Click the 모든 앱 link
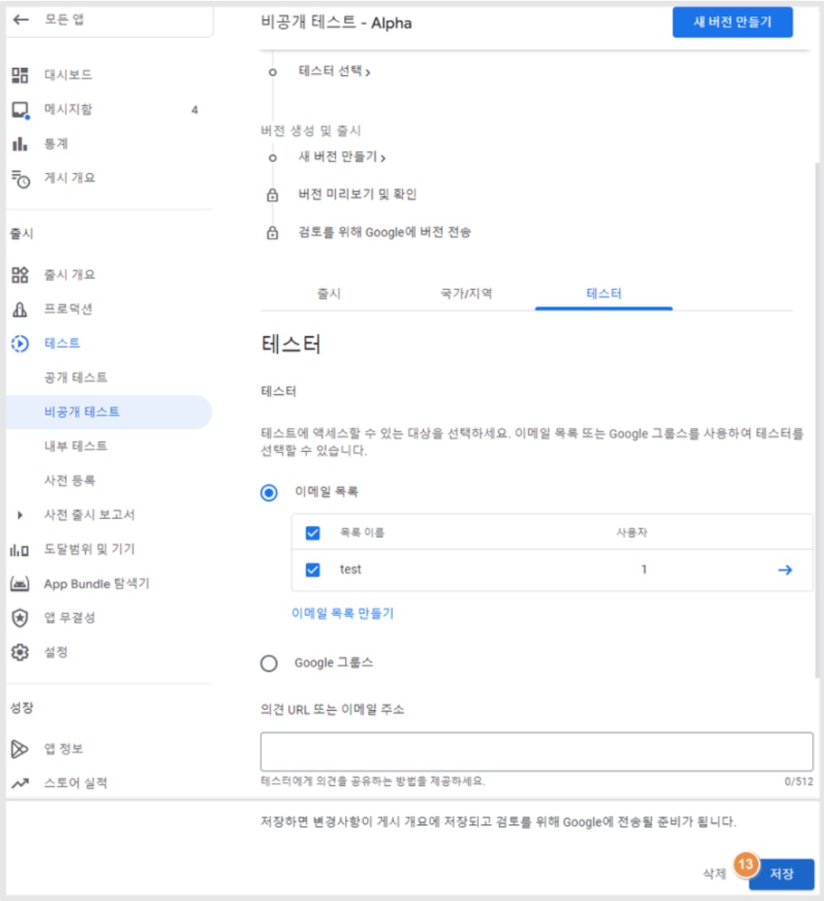The width and height of the screenshot is (824, 901). point(64,19)
